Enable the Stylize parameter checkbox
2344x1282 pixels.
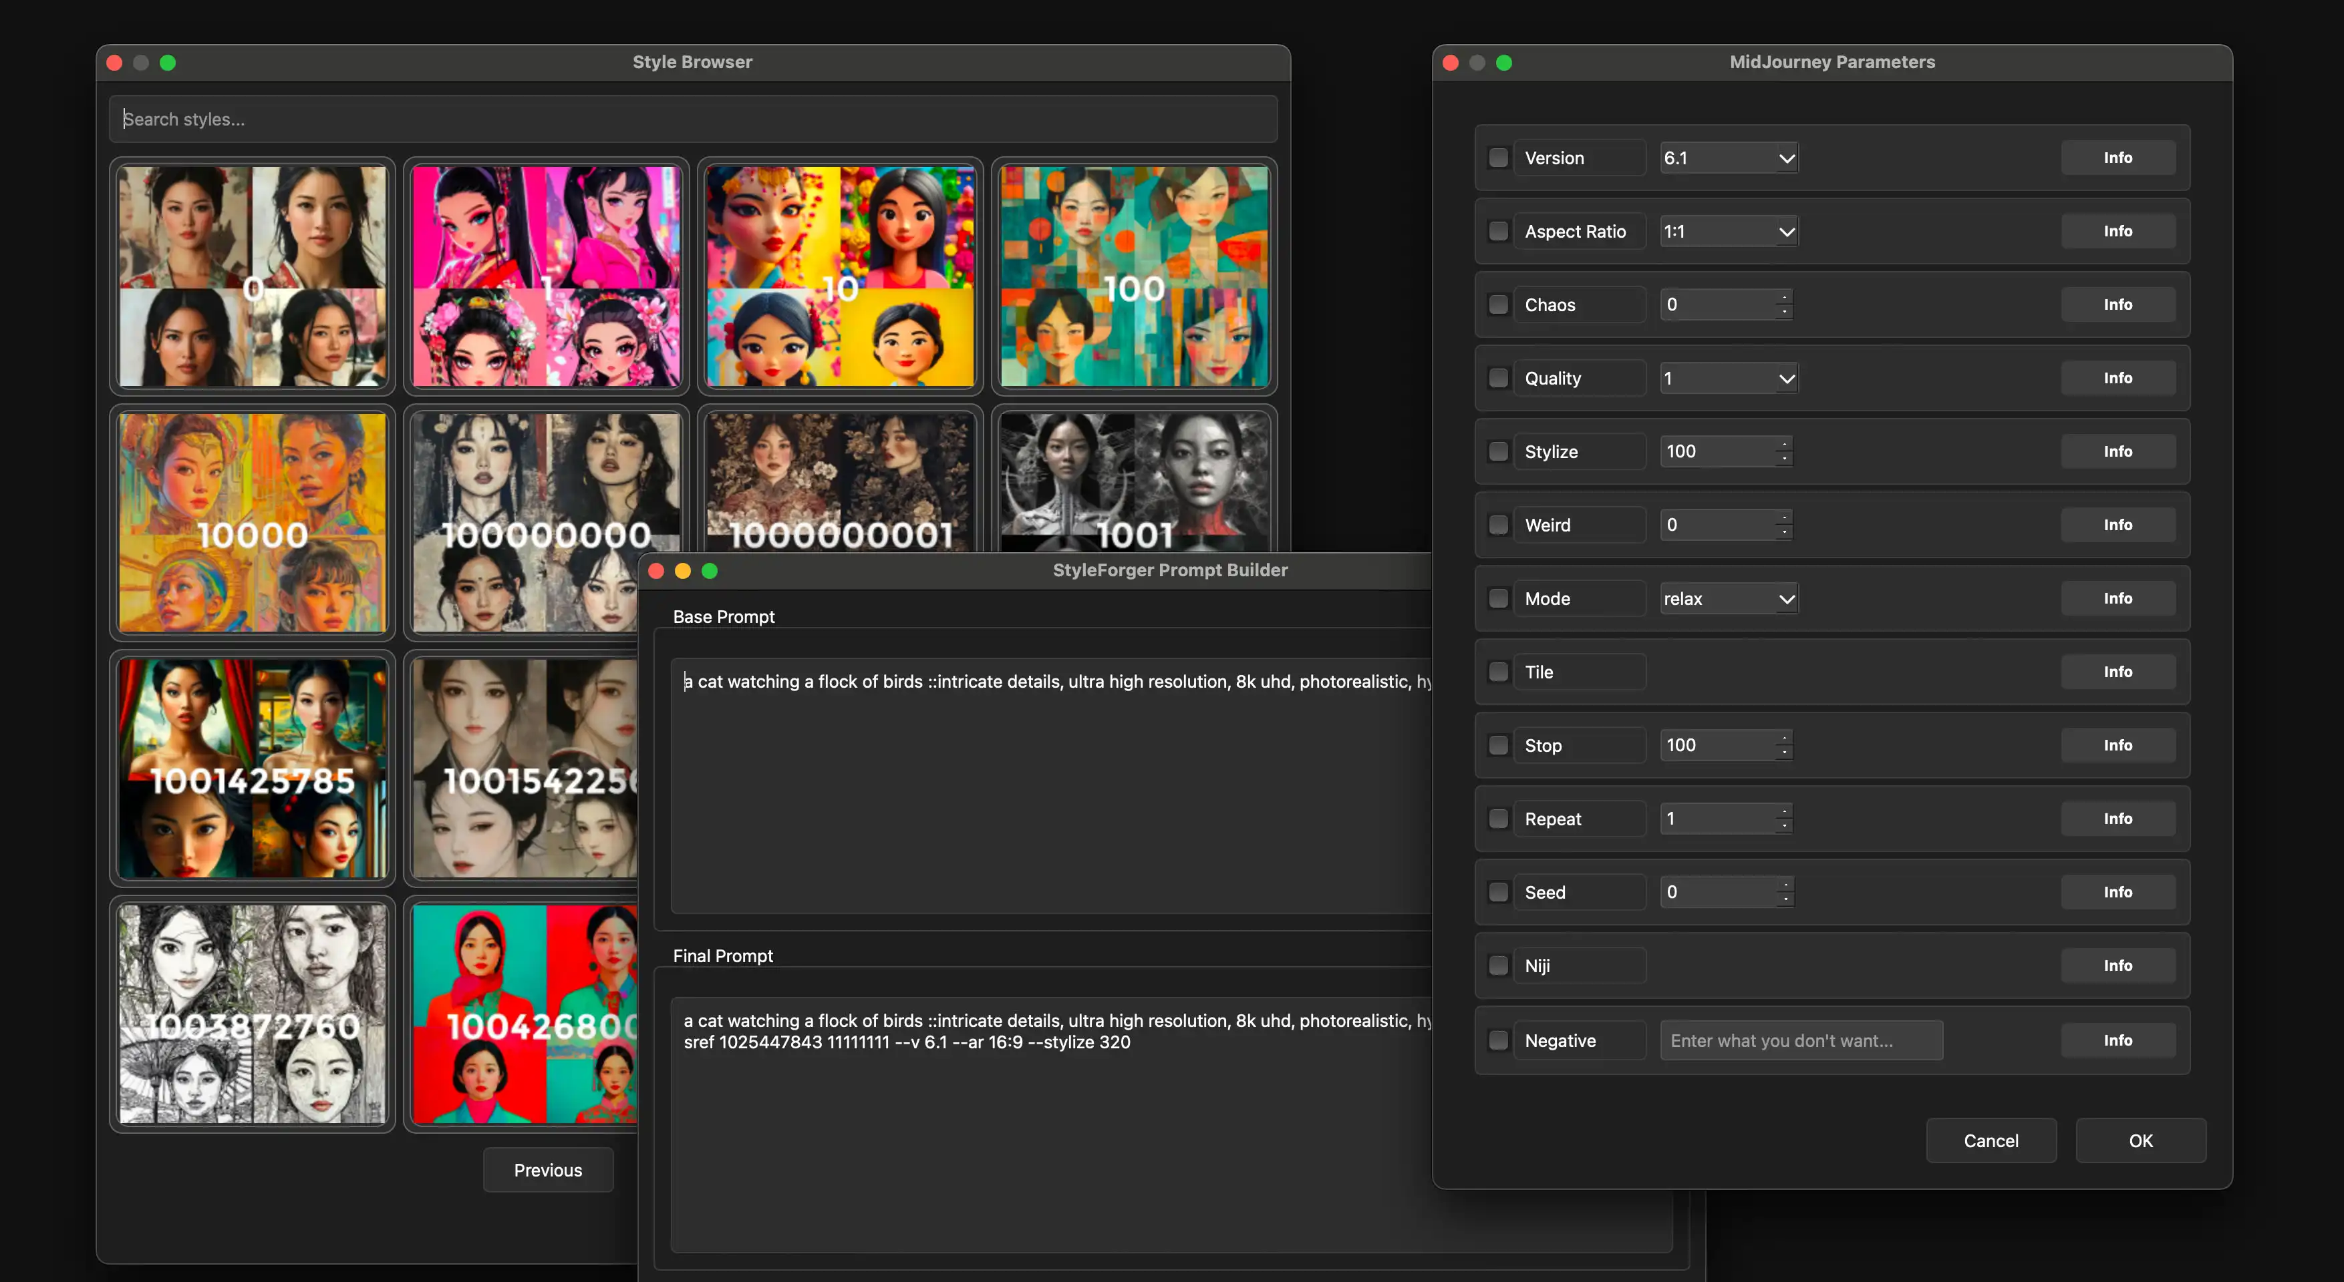(x=1498, y=451)
